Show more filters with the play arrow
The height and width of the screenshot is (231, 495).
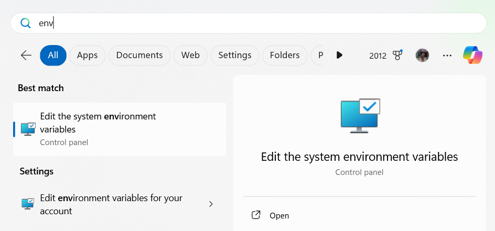click(x=339, y=55)
